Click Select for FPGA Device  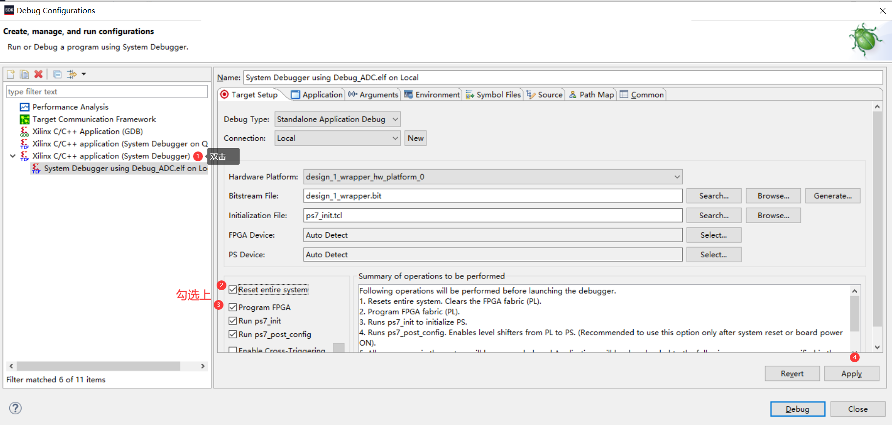[714, 235]
